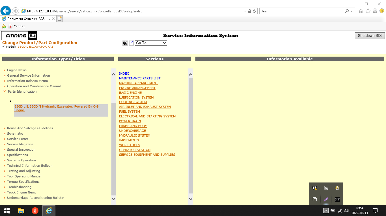Collapse the Parts Identification tree item

5,92
